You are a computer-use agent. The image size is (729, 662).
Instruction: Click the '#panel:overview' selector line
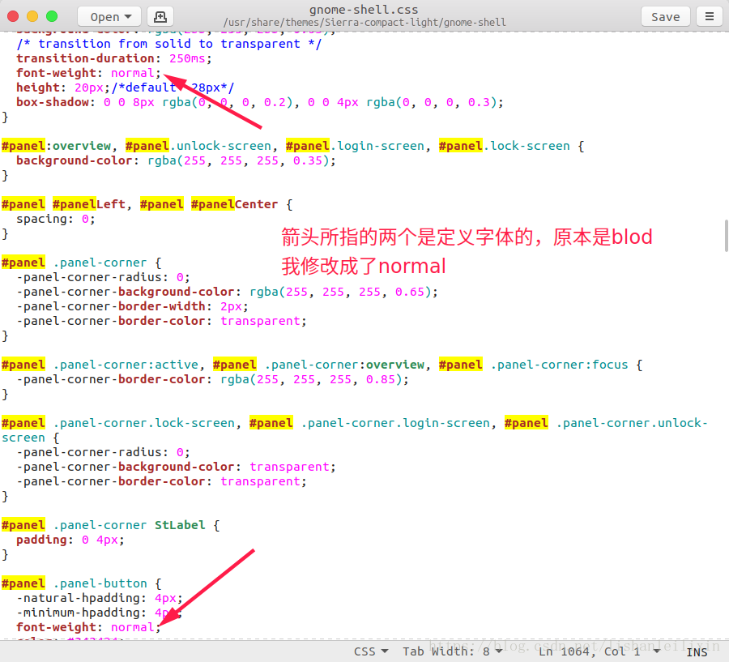pyautogui.click(x=293, y=146)
